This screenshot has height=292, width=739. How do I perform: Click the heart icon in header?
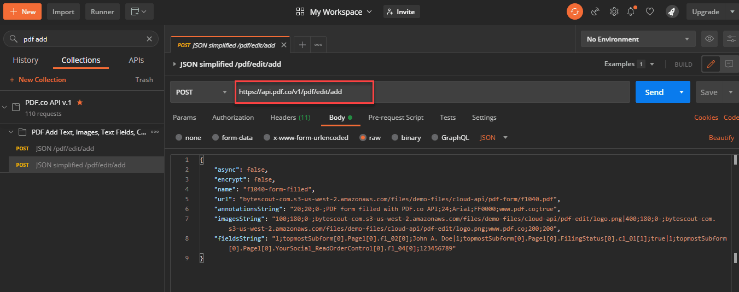(x=650, y=11)
